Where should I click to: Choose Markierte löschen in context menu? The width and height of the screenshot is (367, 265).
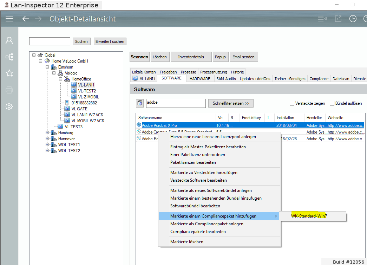click(219, 241)
